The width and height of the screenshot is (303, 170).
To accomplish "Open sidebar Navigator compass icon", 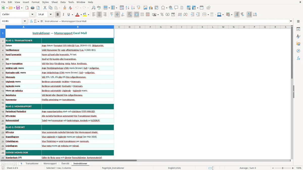I will coord(298,51).
